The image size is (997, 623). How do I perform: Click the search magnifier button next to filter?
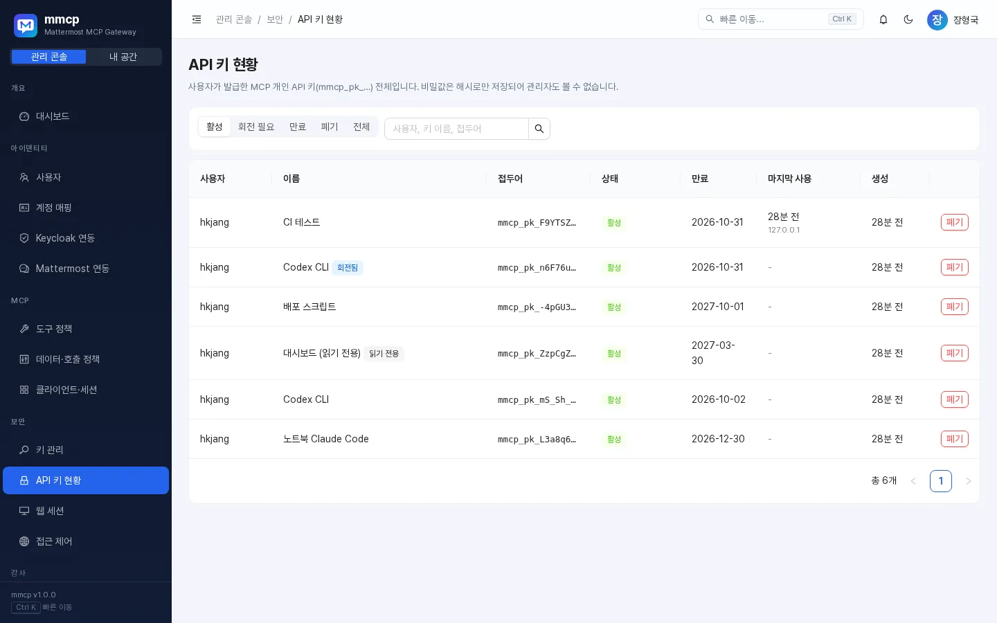click(x=539, y=129)
